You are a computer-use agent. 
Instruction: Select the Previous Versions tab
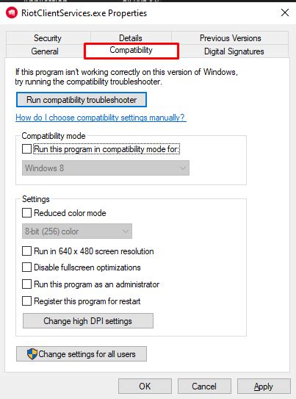click(x=230, y=38)
